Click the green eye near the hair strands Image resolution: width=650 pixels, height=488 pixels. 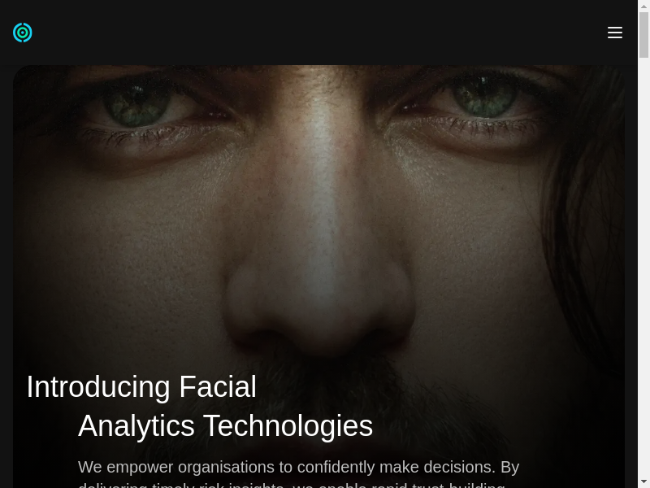(x=485, y=98)
